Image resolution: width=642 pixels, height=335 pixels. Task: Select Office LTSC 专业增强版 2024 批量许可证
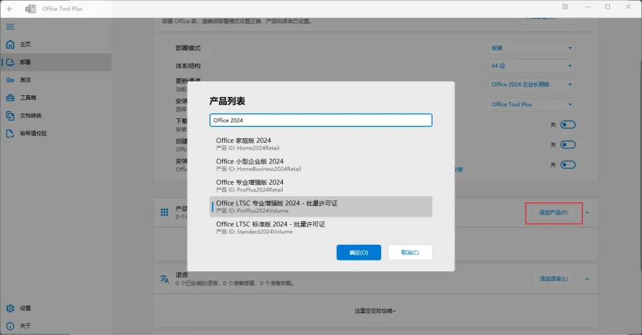(320, 207)
